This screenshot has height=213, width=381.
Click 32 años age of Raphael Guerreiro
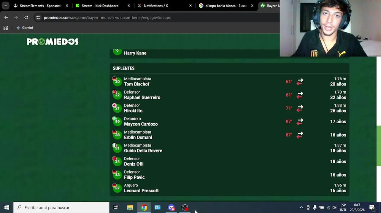(338, 97)
